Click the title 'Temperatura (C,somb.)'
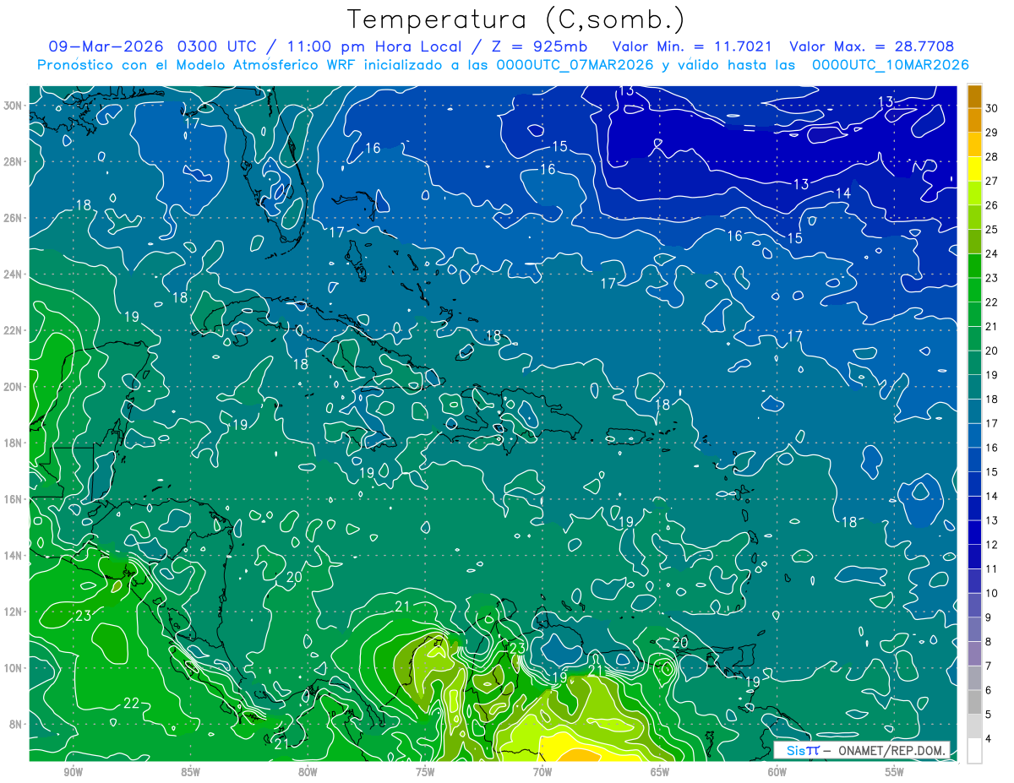Viewport: 1014px width, 783px height. (516, 19)
